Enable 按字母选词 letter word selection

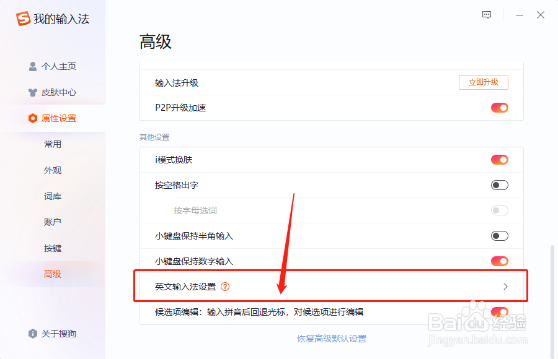click(x=499, y=210)
